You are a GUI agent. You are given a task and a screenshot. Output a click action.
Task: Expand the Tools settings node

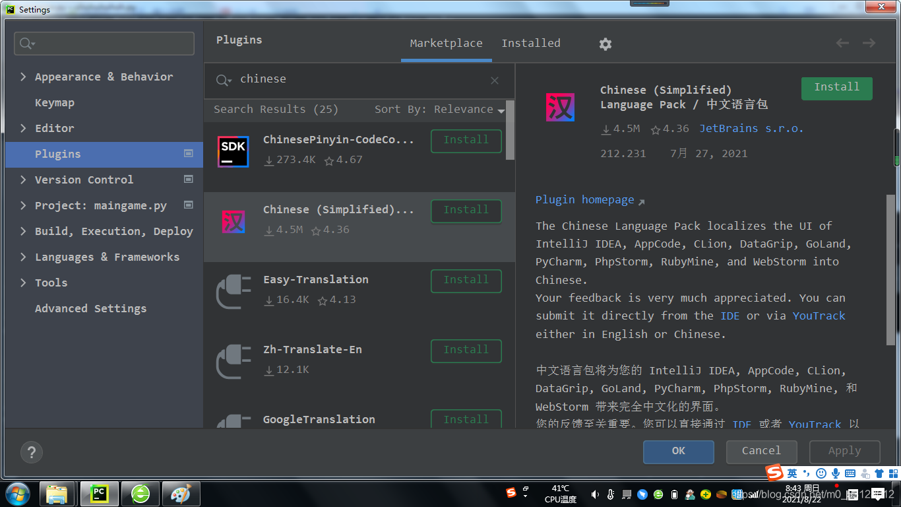click(x=23, y=283)
